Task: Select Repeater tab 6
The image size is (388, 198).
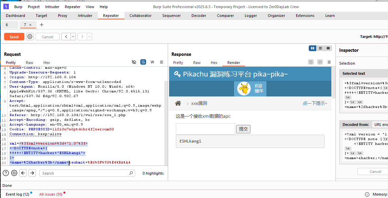Action: pos(9,25)
